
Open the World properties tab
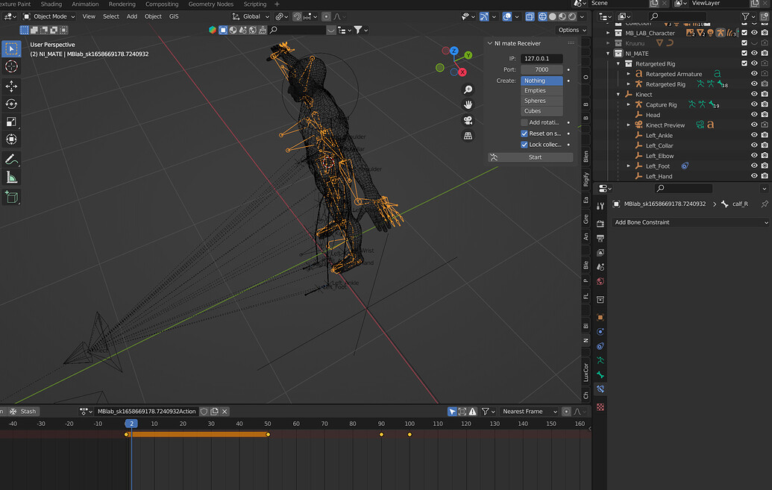click(600, 282)
